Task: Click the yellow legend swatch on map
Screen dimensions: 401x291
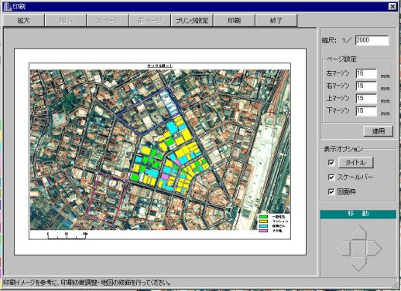Action: pyautogui.click(x=263, y=222)
